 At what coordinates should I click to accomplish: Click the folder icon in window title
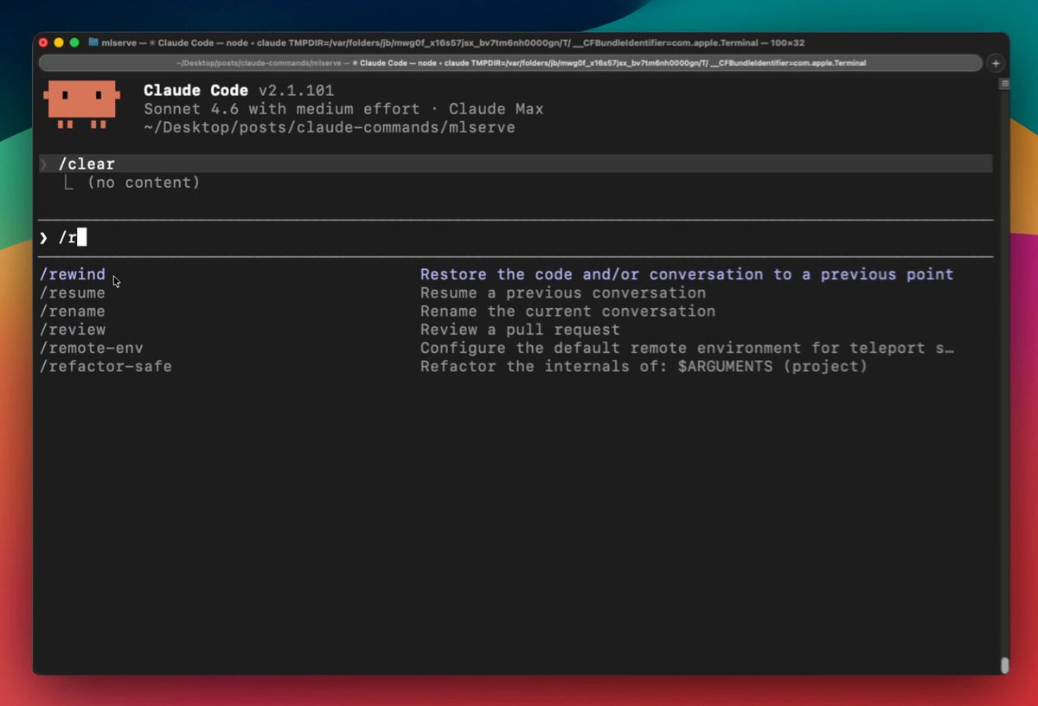click(93, 42)
